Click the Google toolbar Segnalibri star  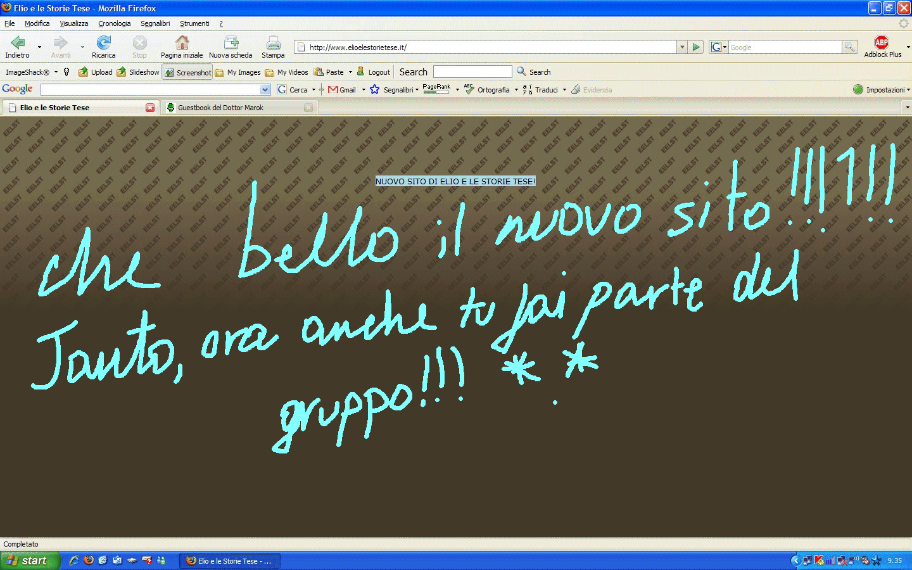(x=375, y=89)
